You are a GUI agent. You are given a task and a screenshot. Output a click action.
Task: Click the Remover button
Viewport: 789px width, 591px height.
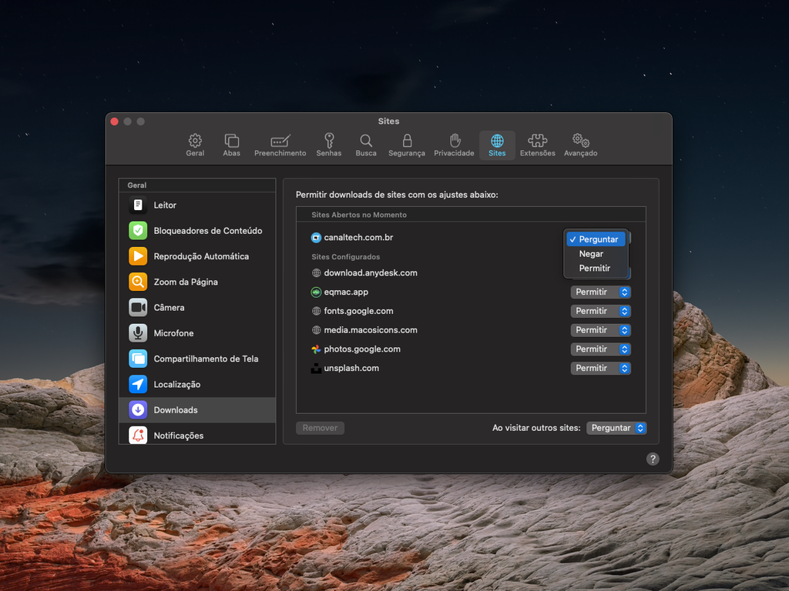[320, 428]
